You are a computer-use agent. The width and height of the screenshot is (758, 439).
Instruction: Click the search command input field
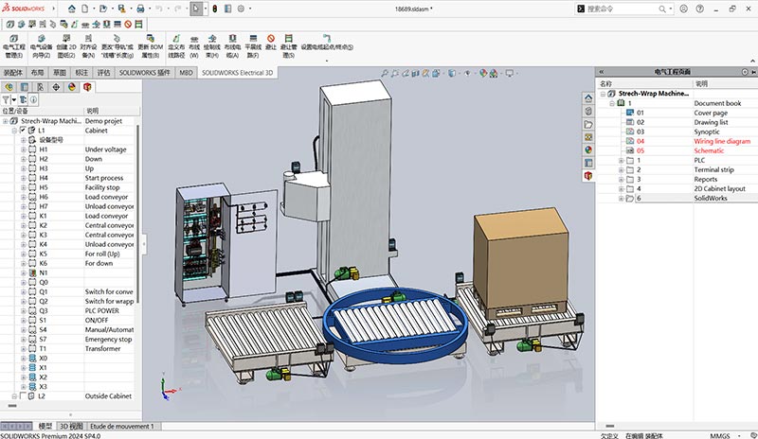[622, 9]
